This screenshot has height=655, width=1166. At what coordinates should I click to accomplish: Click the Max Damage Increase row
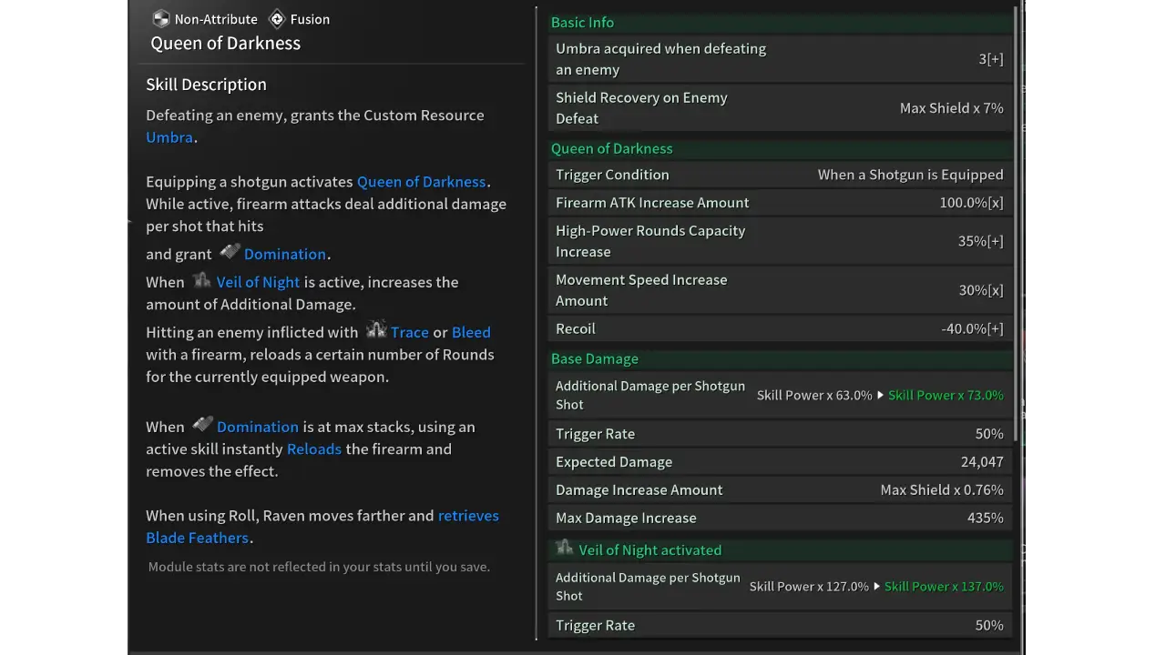pos(782,518)
